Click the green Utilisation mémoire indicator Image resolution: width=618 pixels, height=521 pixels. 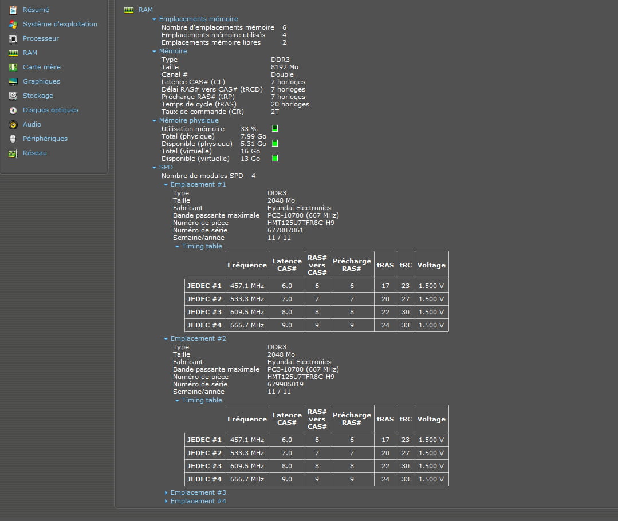275,129
